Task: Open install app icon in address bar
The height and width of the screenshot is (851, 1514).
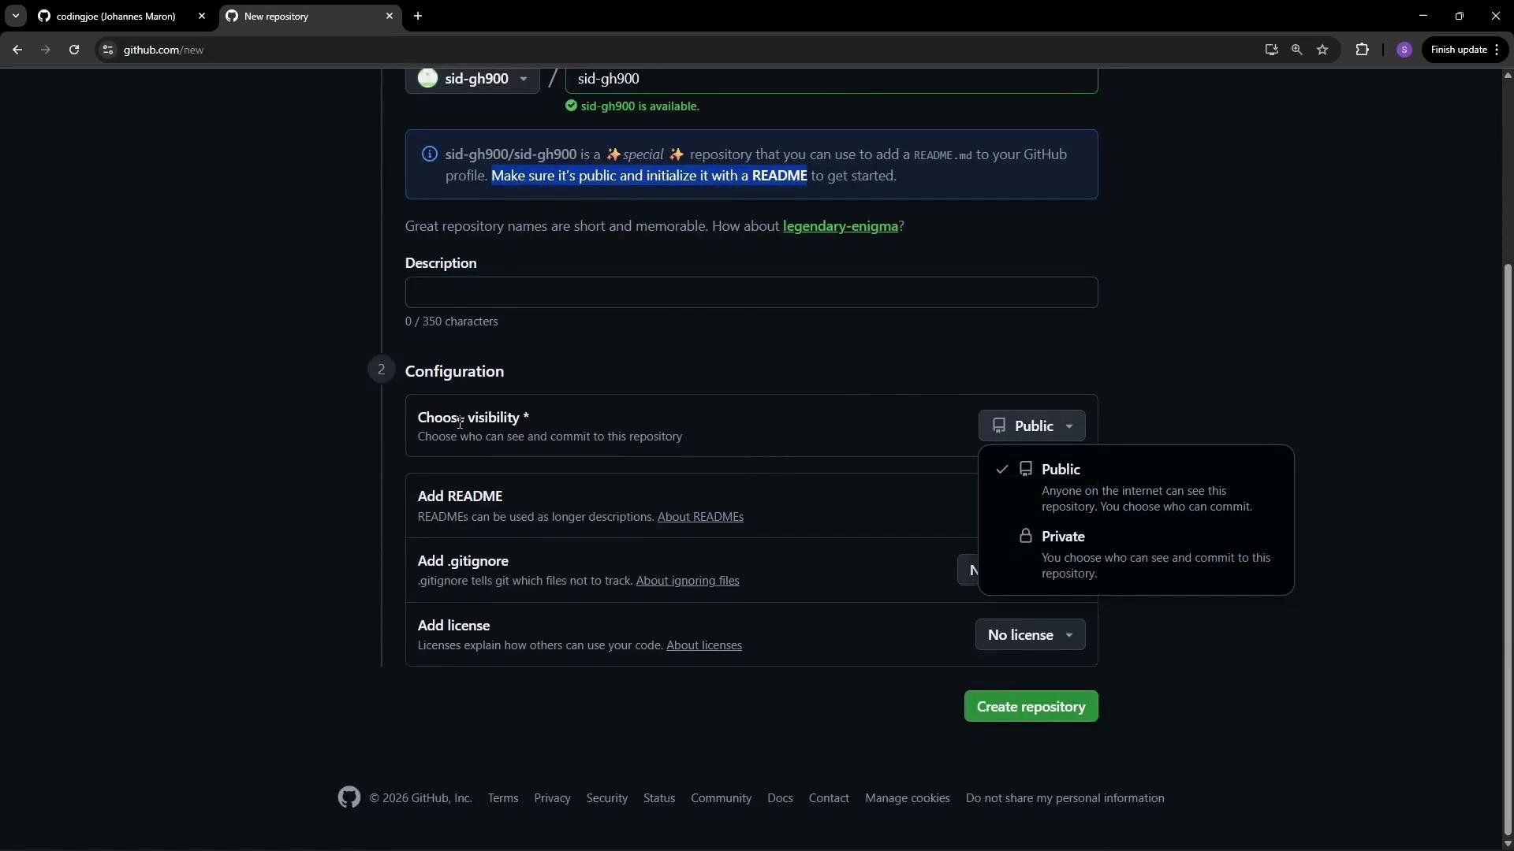Action: tap(1271, 50)
